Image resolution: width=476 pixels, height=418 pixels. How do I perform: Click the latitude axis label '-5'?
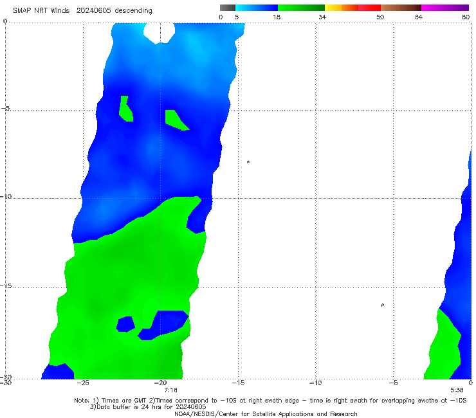click(6, 109)
